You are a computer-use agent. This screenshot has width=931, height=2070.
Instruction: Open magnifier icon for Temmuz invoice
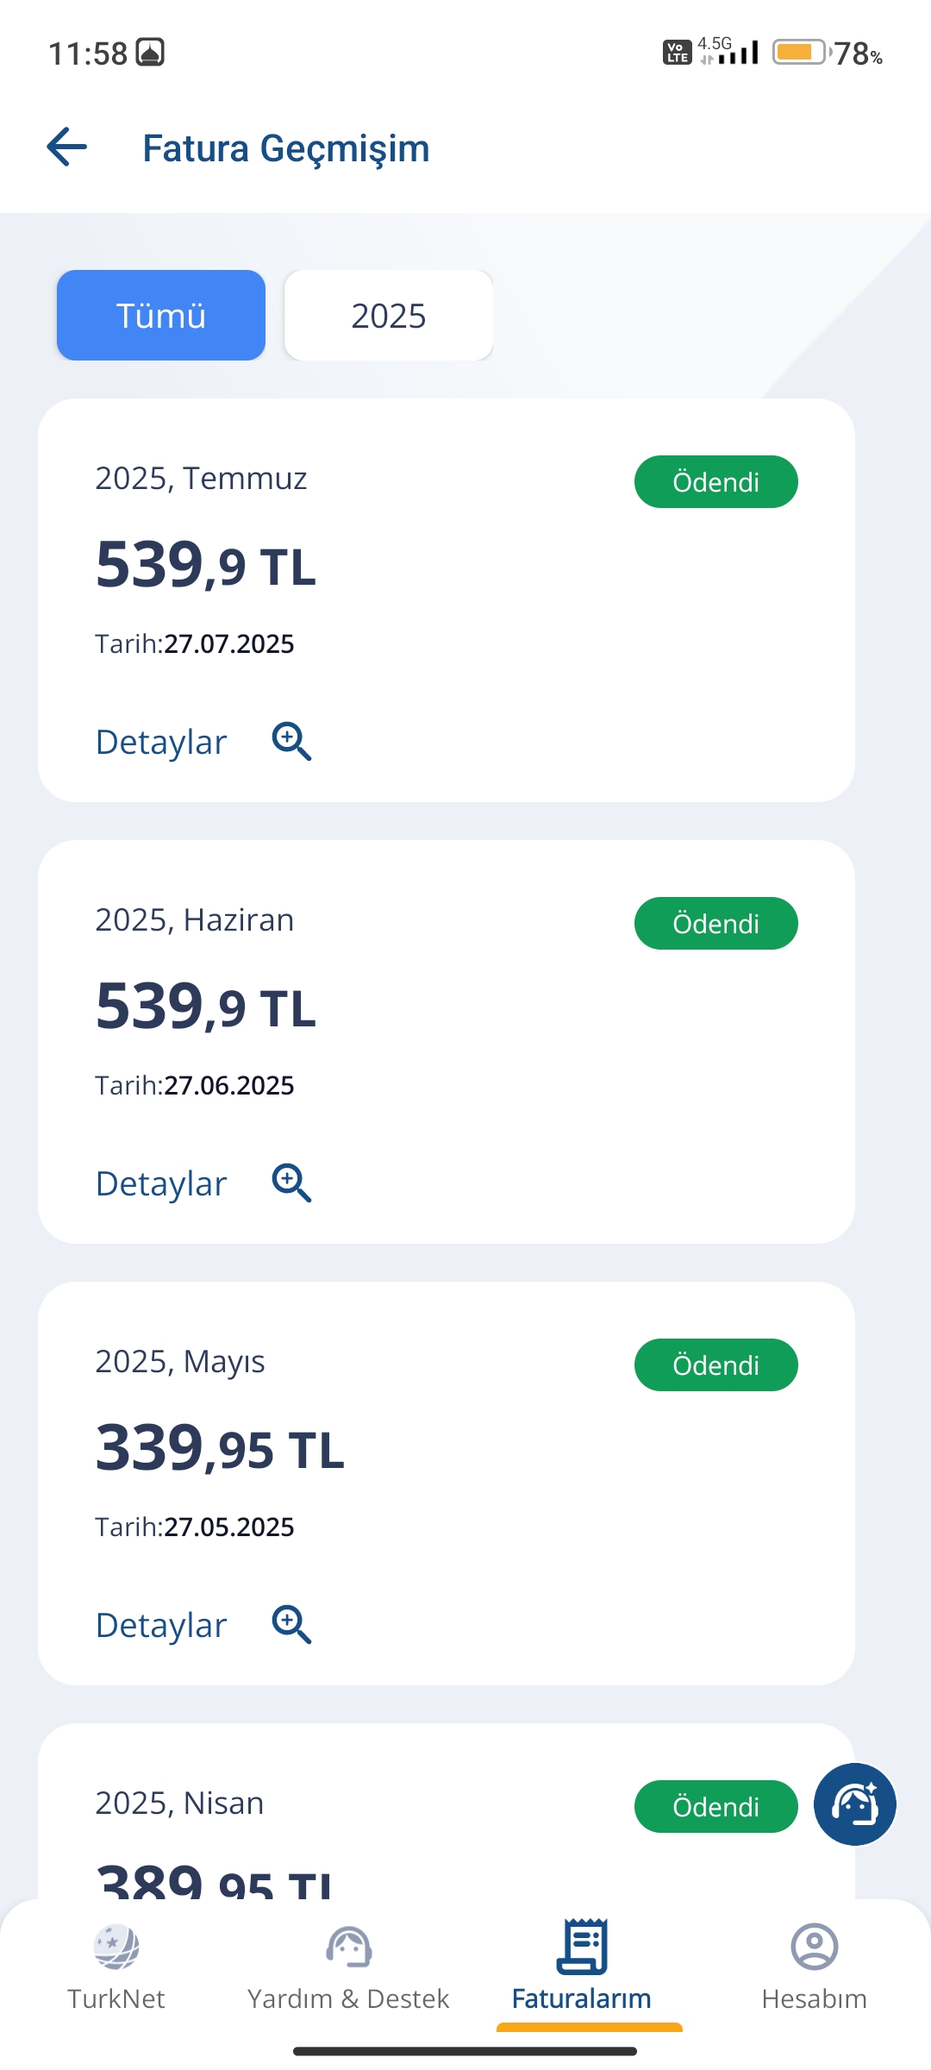tap(291, 742)
